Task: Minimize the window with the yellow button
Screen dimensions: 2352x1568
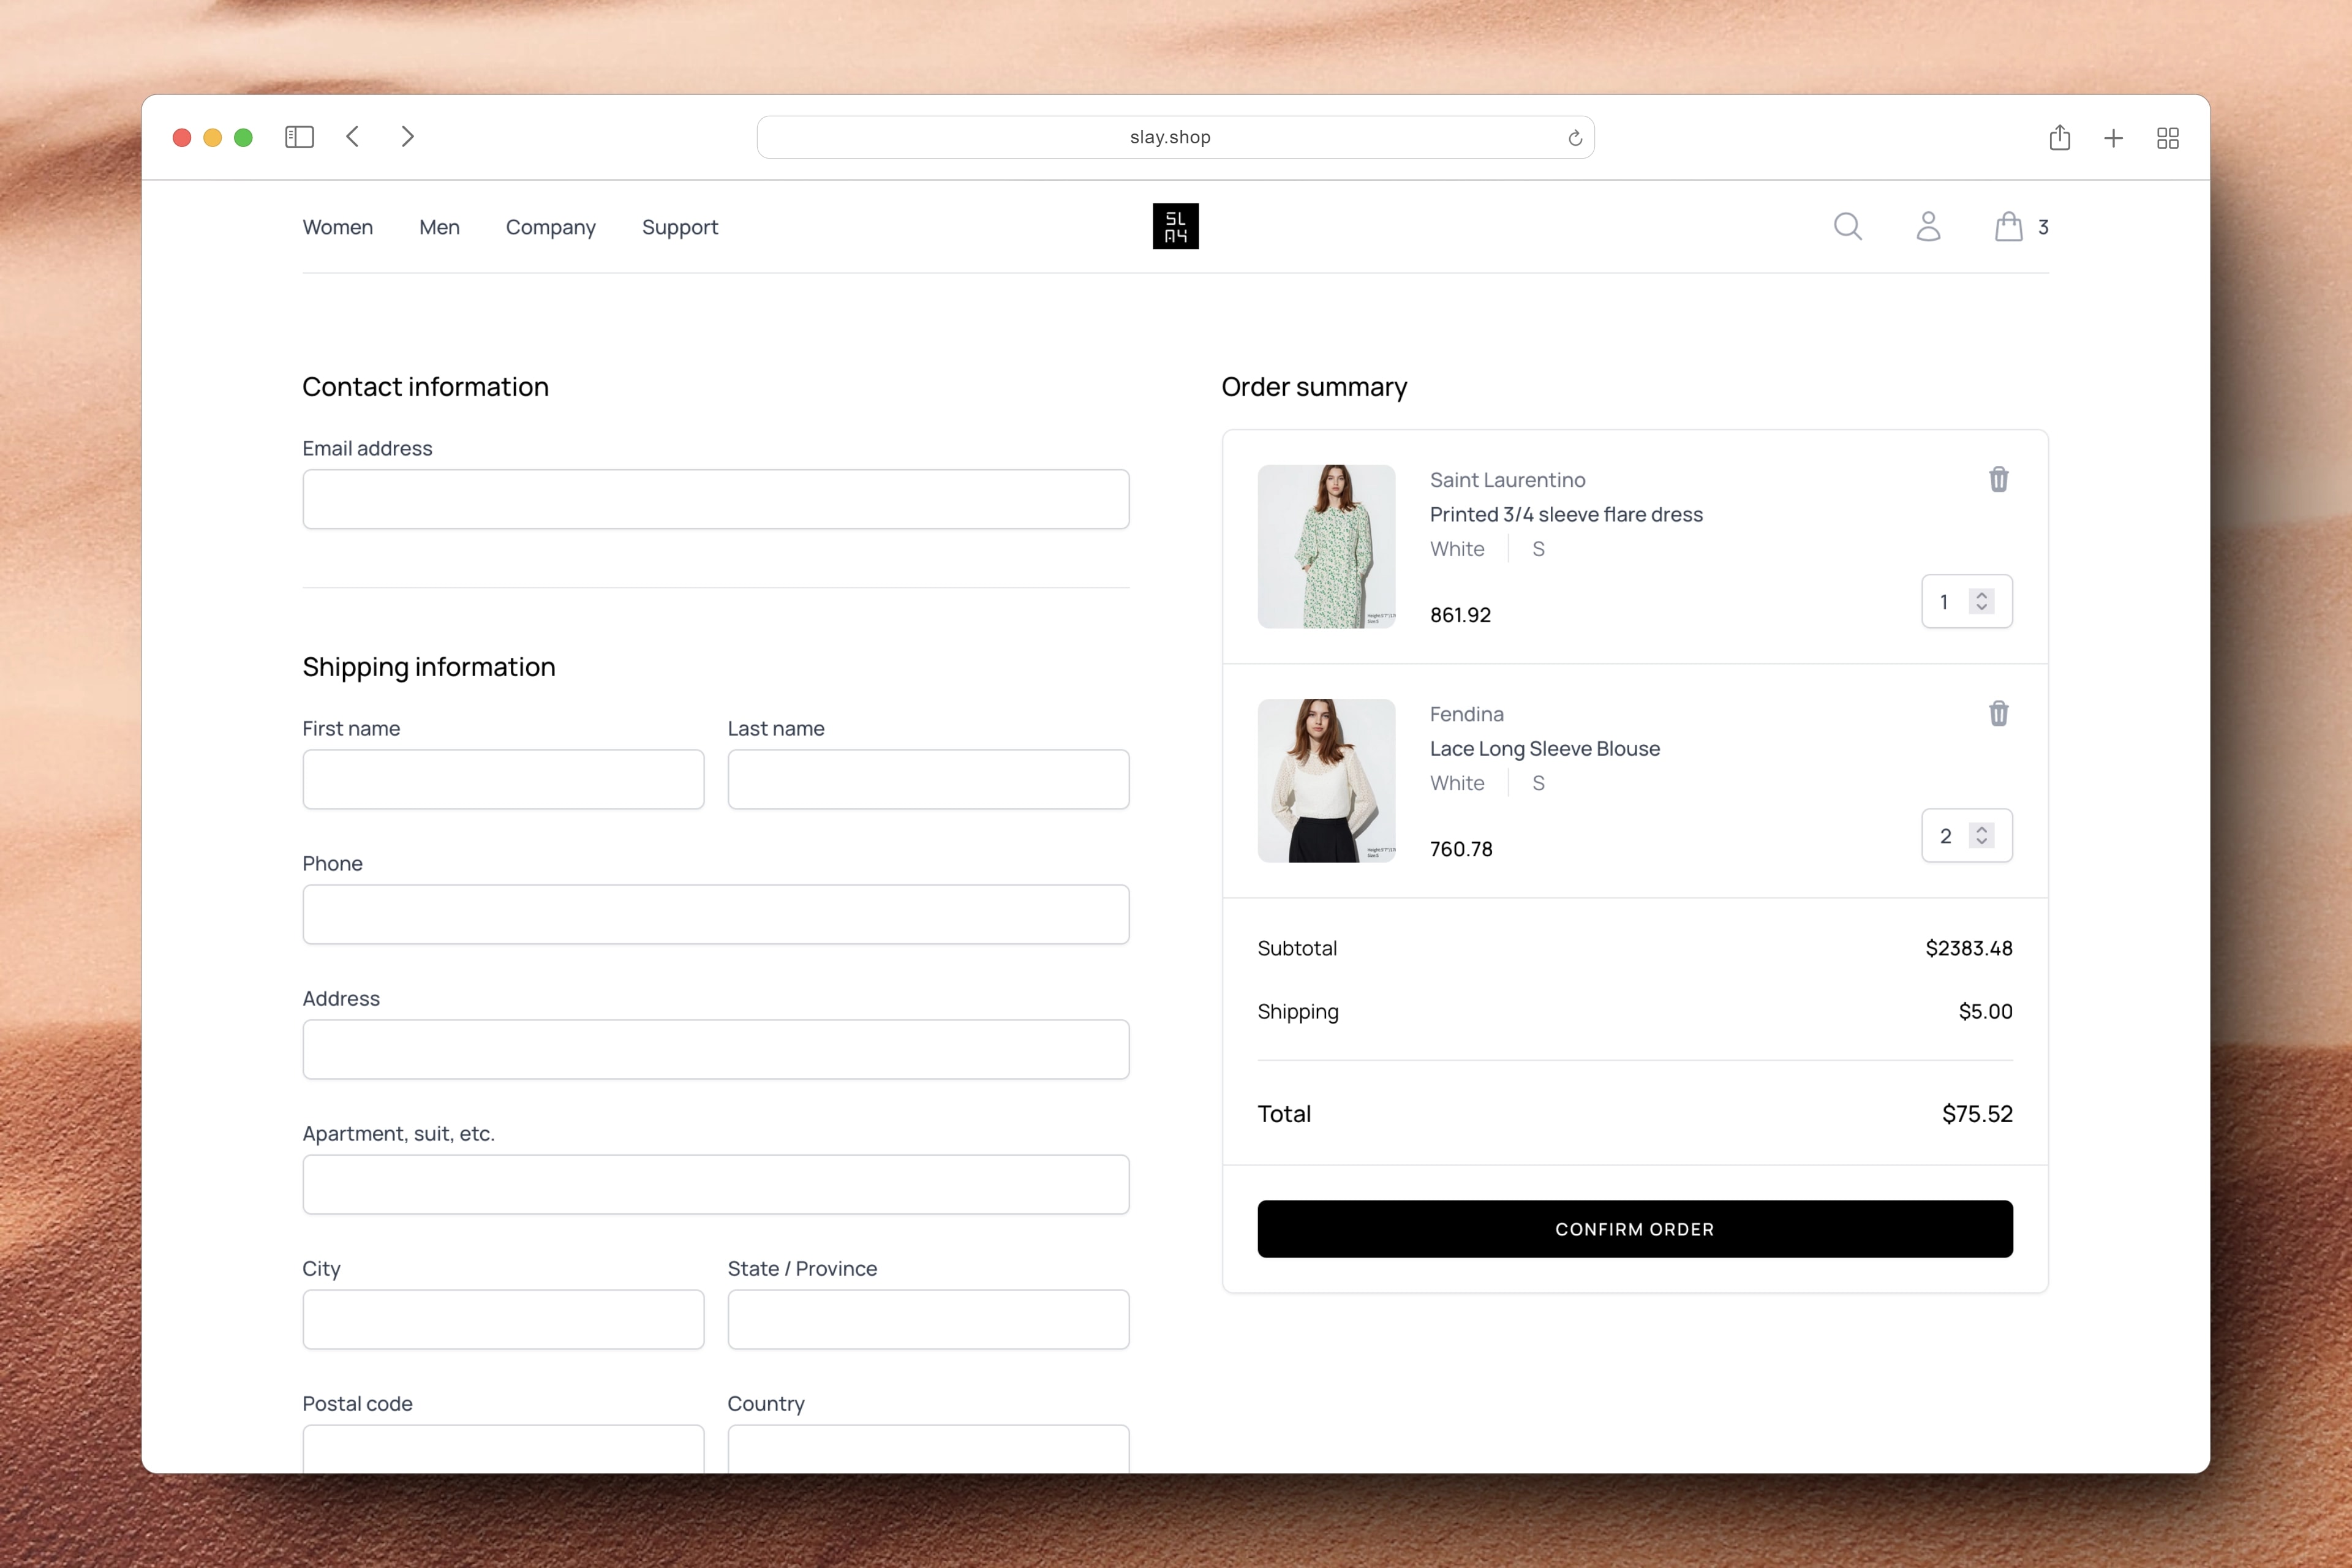Action: click(212, 138)
